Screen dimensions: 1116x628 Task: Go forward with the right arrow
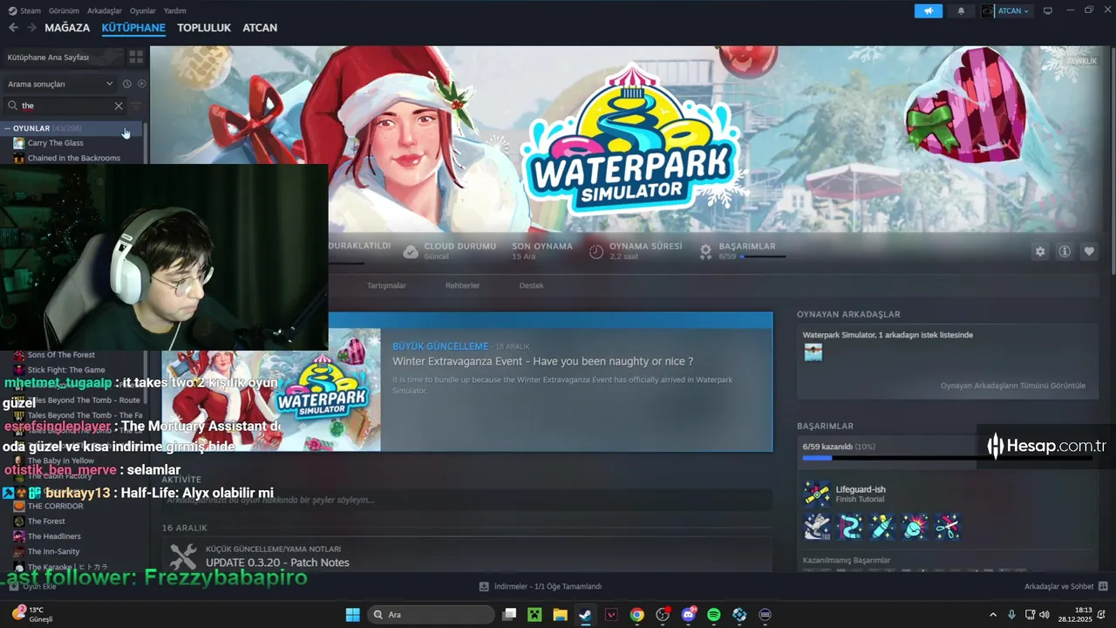[x=31, y=28]
